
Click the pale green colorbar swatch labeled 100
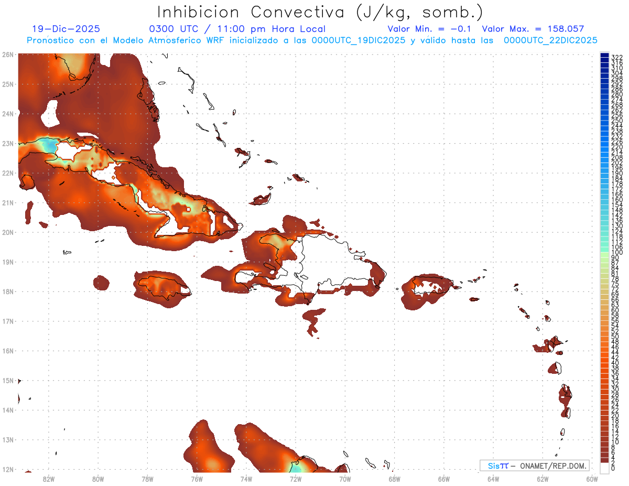click(x=605, y=255)
